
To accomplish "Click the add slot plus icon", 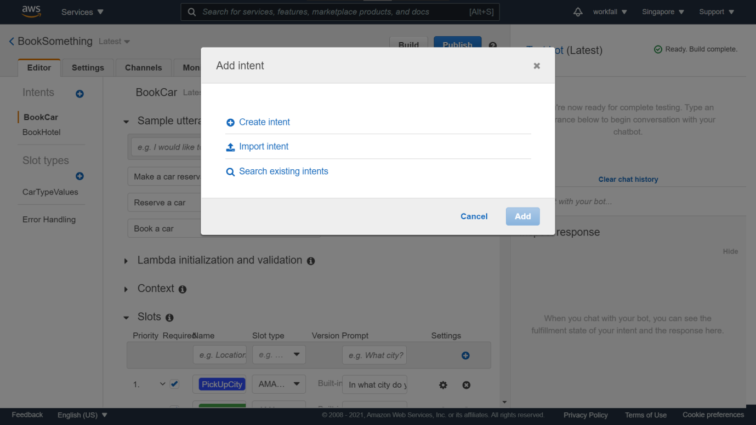I will (465, 355).
